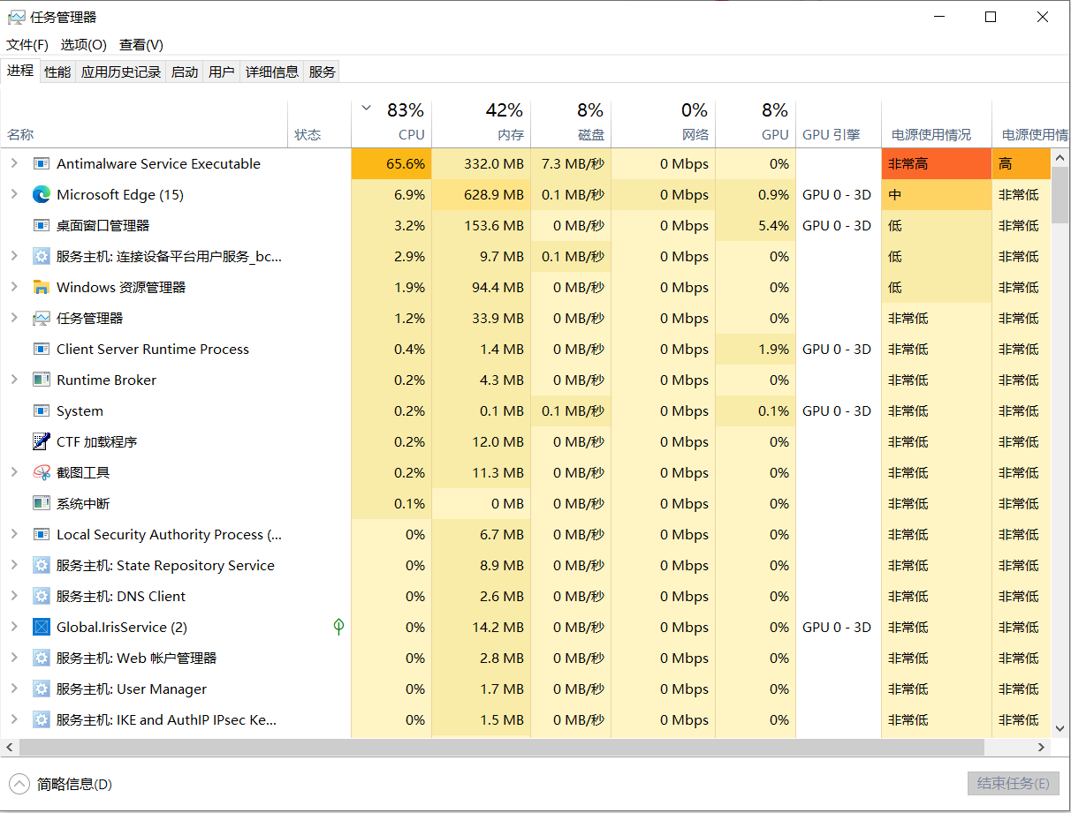Screen dimensions: 1071x813
Task: Click the vertical scrollbar down arrow
Action: click(x=1060, y=729)
